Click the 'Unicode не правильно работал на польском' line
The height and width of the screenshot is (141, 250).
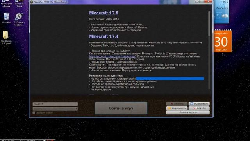pos(117,84)
